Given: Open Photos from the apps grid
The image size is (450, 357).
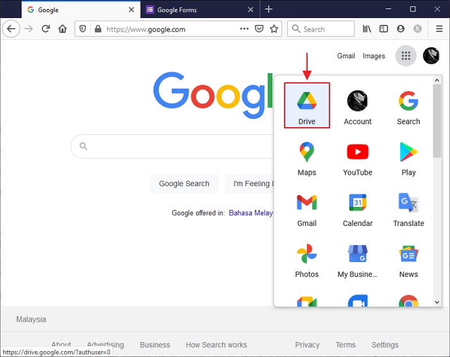Looking at the screenshot, I should click(307, 261).
